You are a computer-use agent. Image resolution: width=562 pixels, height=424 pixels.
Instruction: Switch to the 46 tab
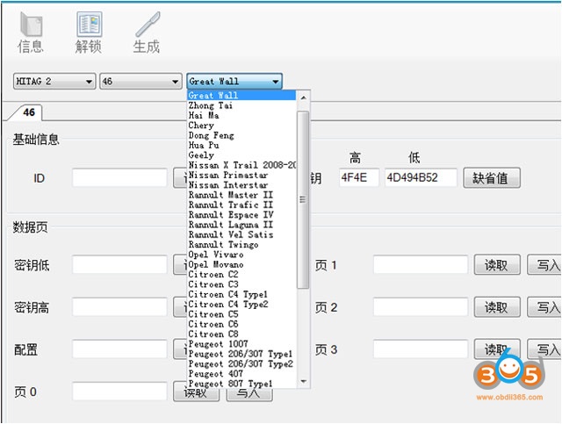[30, 112]
